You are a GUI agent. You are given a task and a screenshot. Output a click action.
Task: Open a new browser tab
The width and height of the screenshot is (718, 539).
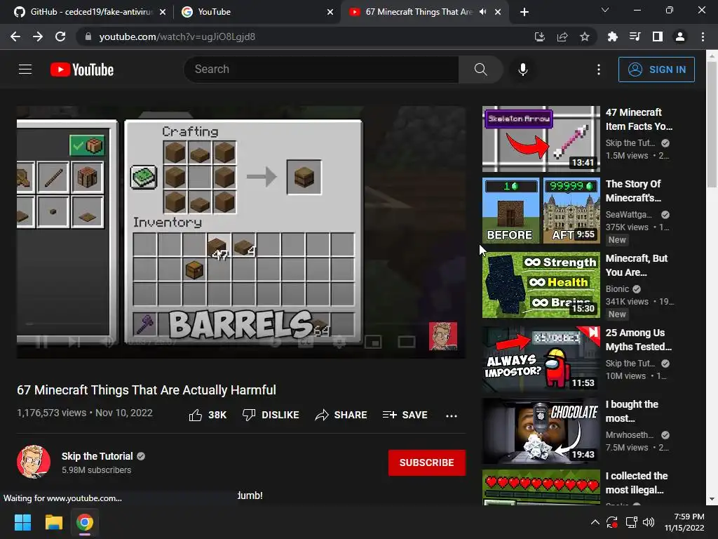(524, 12)
